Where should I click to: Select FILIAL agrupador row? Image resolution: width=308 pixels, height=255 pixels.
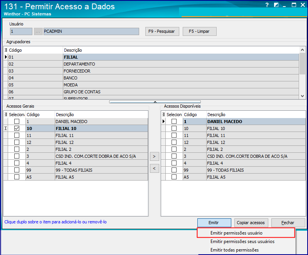coord(151,57)
